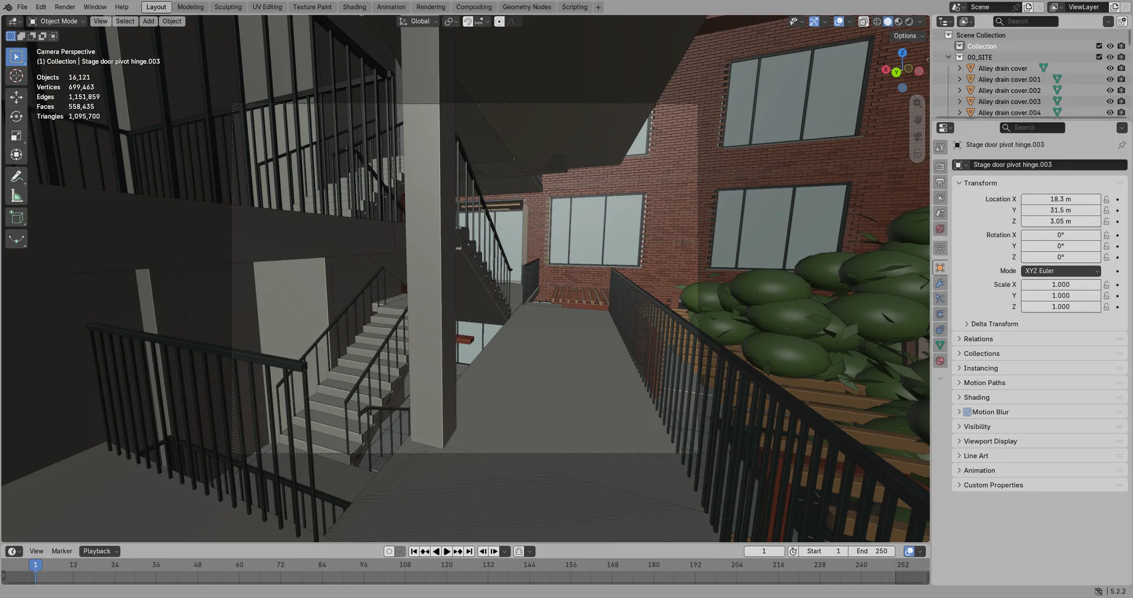Expand Alley drain cover.002 tree item
The height and width of the screenshot is (598, 1133).
pyautogui.click(x=960, y=90)
